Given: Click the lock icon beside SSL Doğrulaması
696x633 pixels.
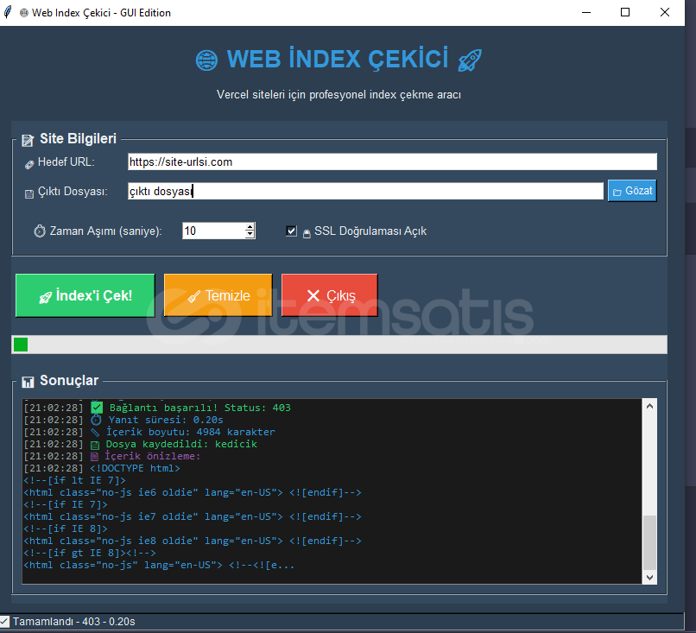Looking at the screenshot, I should [x=306, y=232].
